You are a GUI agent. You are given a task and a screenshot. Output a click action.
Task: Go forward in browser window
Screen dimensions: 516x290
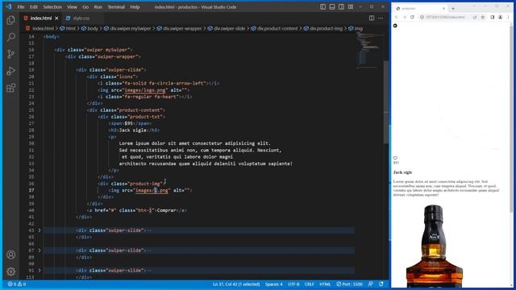tap(405, 17)
